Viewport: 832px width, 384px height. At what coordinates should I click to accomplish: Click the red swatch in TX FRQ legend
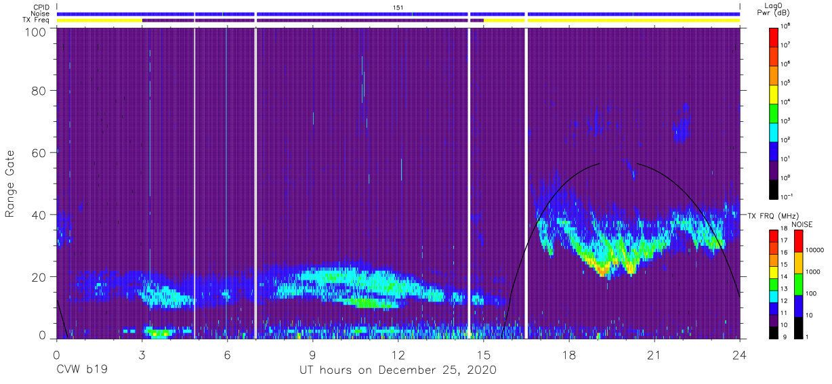(x=774, y=236)
